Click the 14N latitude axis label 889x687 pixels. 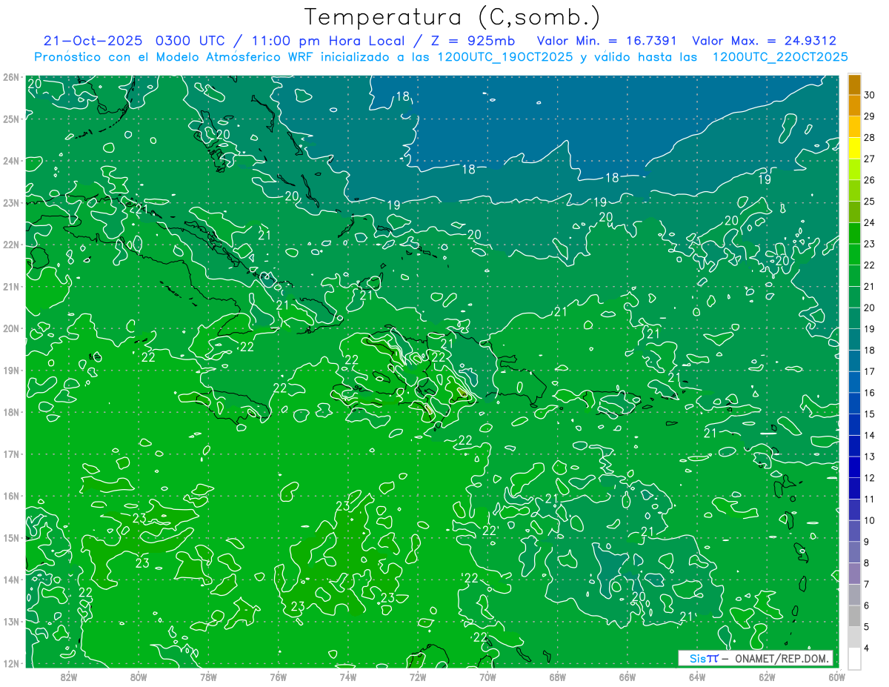11,580
